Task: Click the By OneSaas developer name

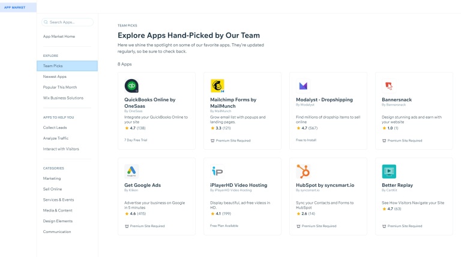Action: (x=133, y=111)
